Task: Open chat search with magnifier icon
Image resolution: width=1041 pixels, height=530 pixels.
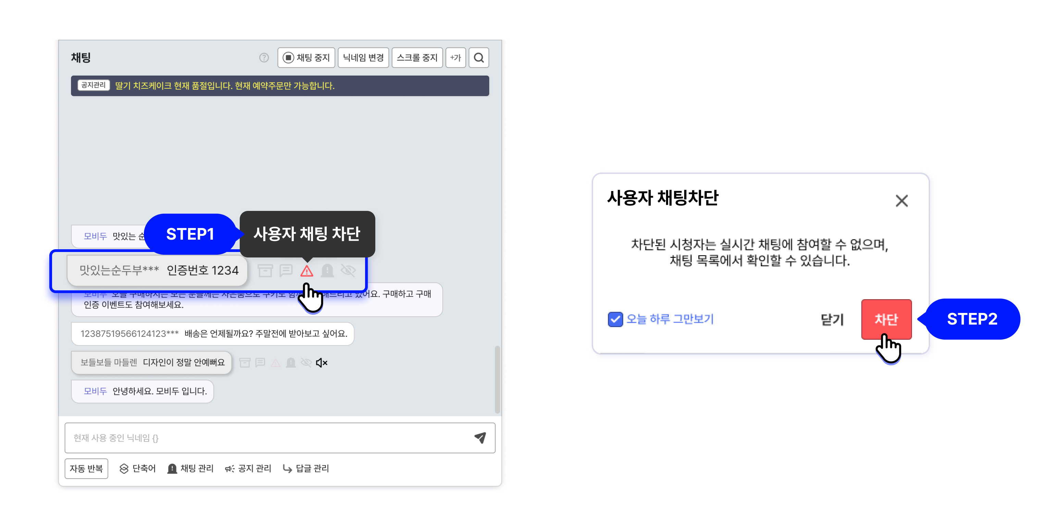Action: point(479,58)
